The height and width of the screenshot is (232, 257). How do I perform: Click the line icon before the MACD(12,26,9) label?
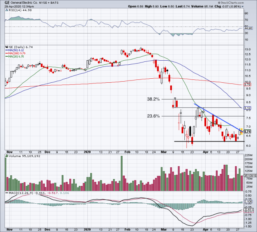7,193
